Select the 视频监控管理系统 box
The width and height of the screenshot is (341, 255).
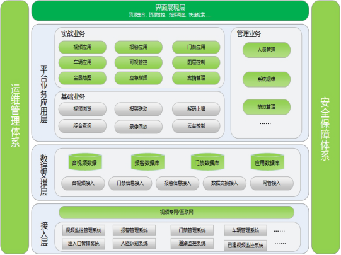[x=84, y=230]
